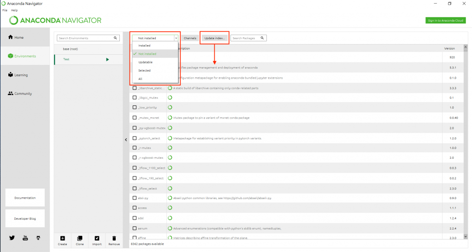Click the Version column header
The image size is (472, 252).
pos(449,48)
